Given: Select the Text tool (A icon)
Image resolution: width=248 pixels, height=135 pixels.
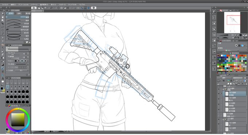Looking at the screenshot, I should point(3,79).
